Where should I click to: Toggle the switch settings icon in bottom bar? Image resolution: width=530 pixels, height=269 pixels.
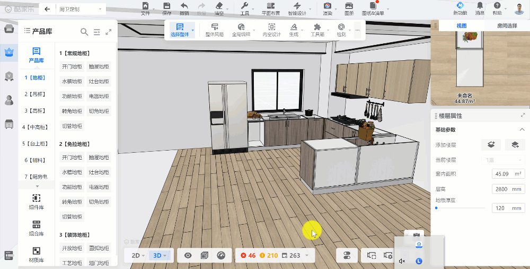tap(347, 255)
